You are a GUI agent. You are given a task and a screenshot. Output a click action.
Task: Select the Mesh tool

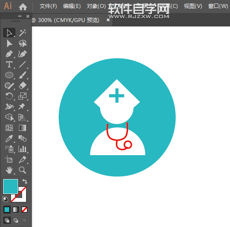(x=9, y=128)
